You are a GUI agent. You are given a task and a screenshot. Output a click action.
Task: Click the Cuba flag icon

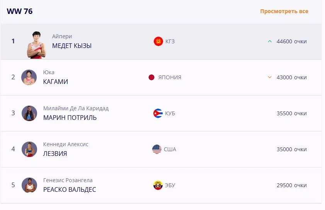pyautogui.click(x=158, y=113)
